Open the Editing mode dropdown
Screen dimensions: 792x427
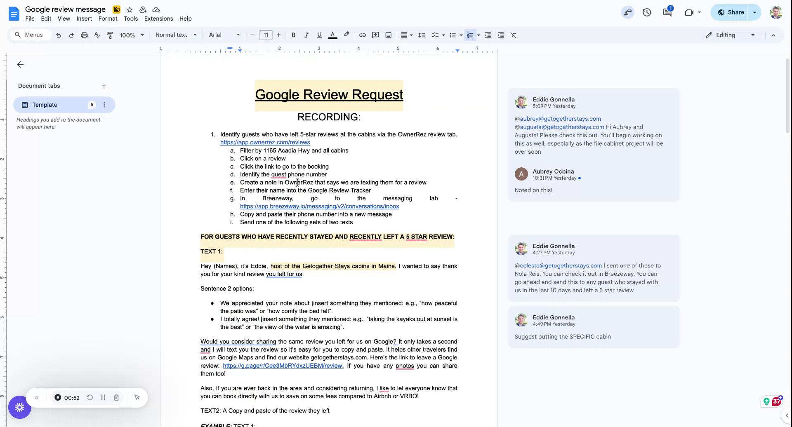coord(730,35)
